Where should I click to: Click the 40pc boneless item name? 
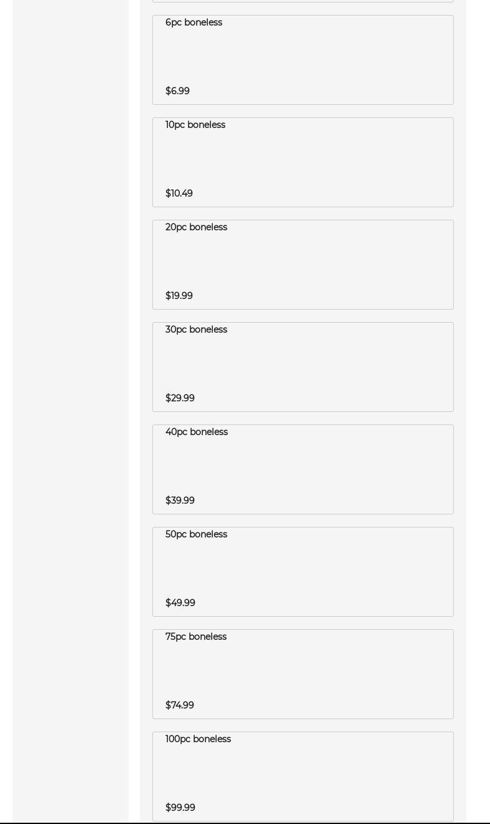tap(197, 432)
